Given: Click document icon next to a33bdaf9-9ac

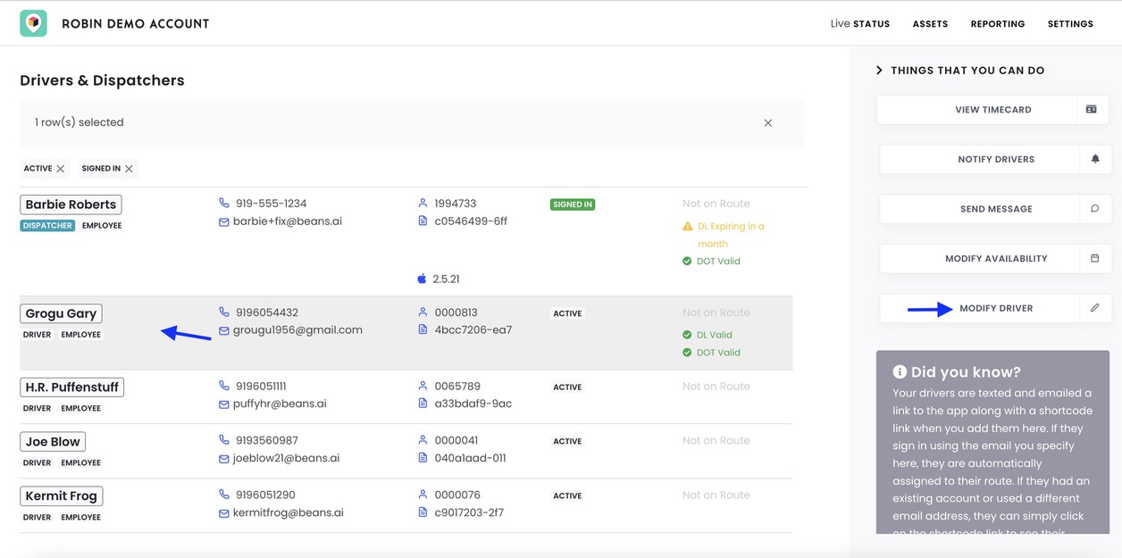Looking at the screenshot, I should [x=423, y=403].
